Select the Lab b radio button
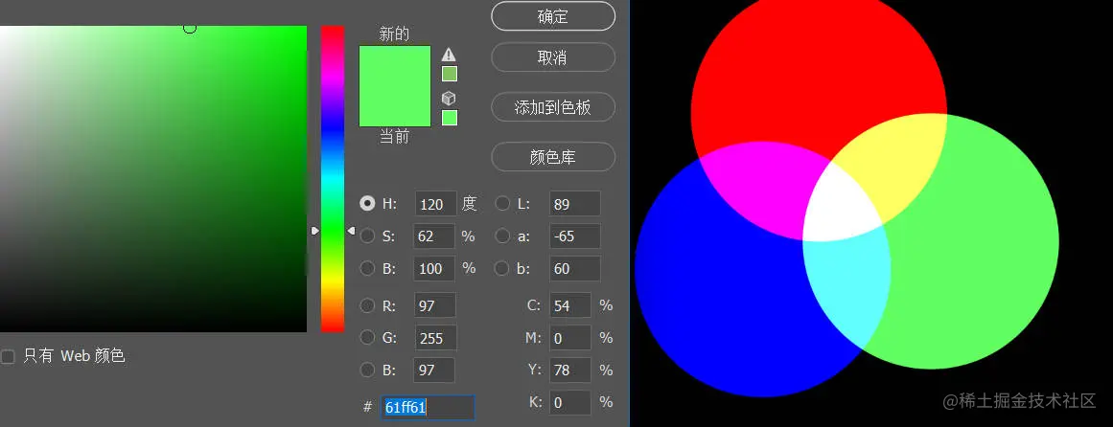Viewport: 1113px width, 427px height. coord(501,268)
